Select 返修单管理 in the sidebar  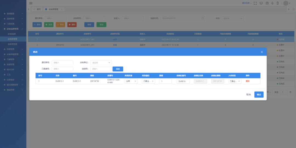pos(12,44)
